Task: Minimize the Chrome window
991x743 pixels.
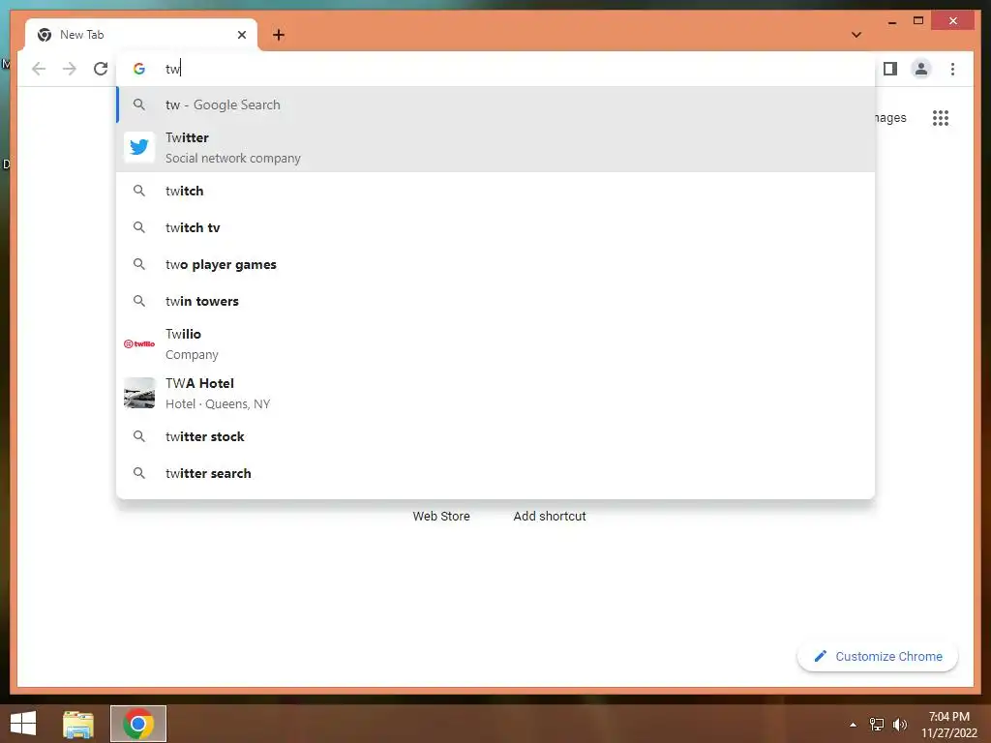Action: click(891, 22)
